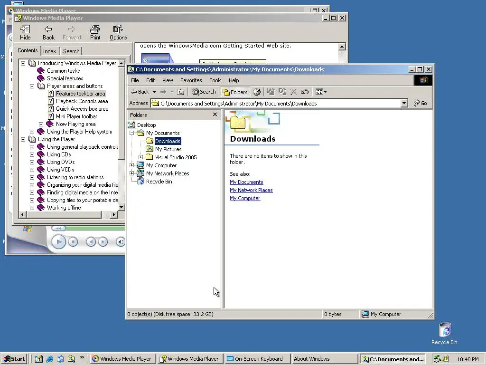This screenshot has width=486, height=365.
Task: Open the My Documents link under See also
Action: 246,182
